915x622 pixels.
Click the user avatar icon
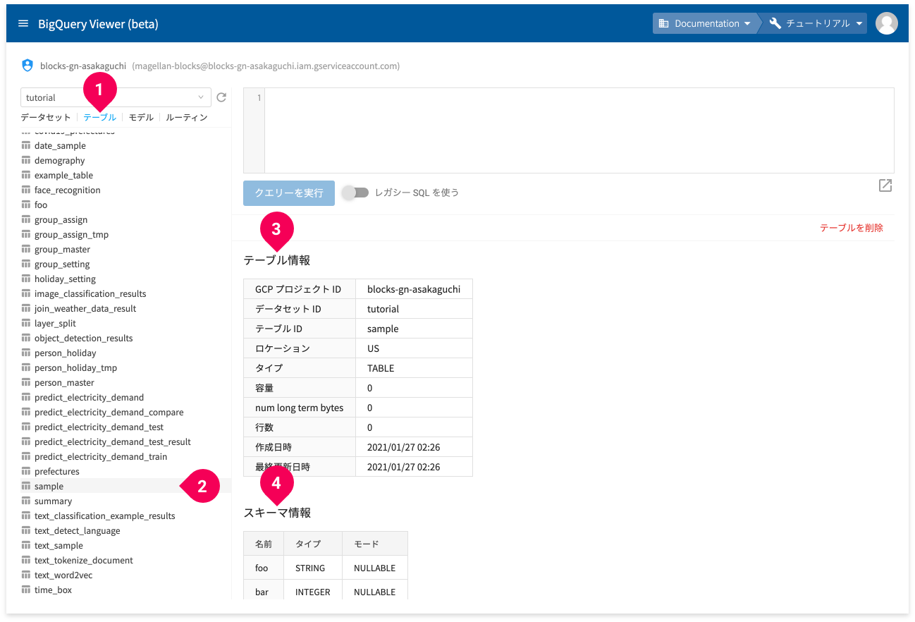(886, 23)
